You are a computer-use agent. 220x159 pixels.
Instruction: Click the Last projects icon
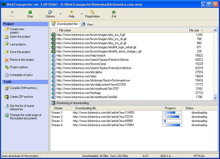(x=6, y=44)
